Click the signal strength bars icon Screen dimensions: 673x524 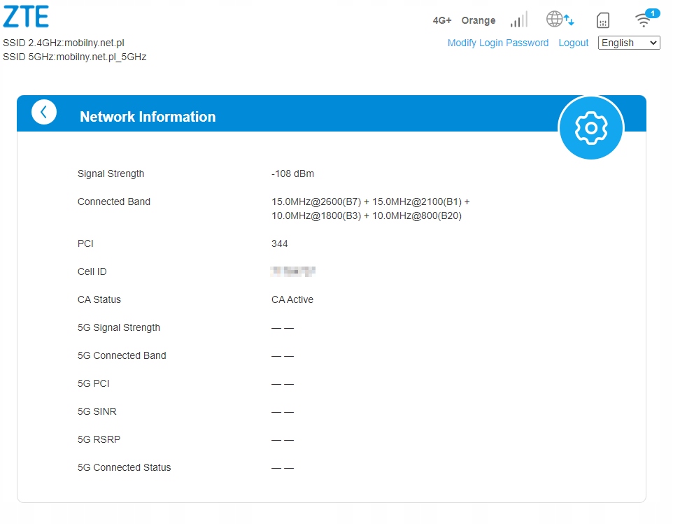click(518, 20)
